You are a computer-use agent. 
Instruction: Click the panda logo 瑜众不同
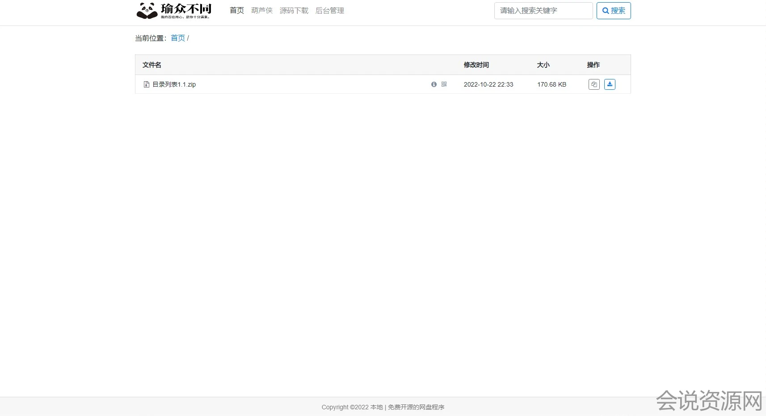tap(174, 11)
